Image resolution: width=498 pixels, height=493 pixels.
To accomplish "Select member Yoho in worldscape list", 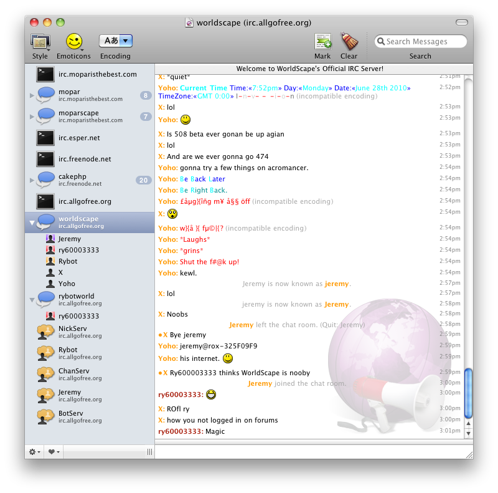I will (x=90, y=284).
